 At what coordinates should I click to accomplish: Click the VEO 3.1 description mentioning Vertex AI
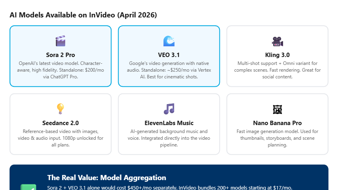[x=169, y=70]
